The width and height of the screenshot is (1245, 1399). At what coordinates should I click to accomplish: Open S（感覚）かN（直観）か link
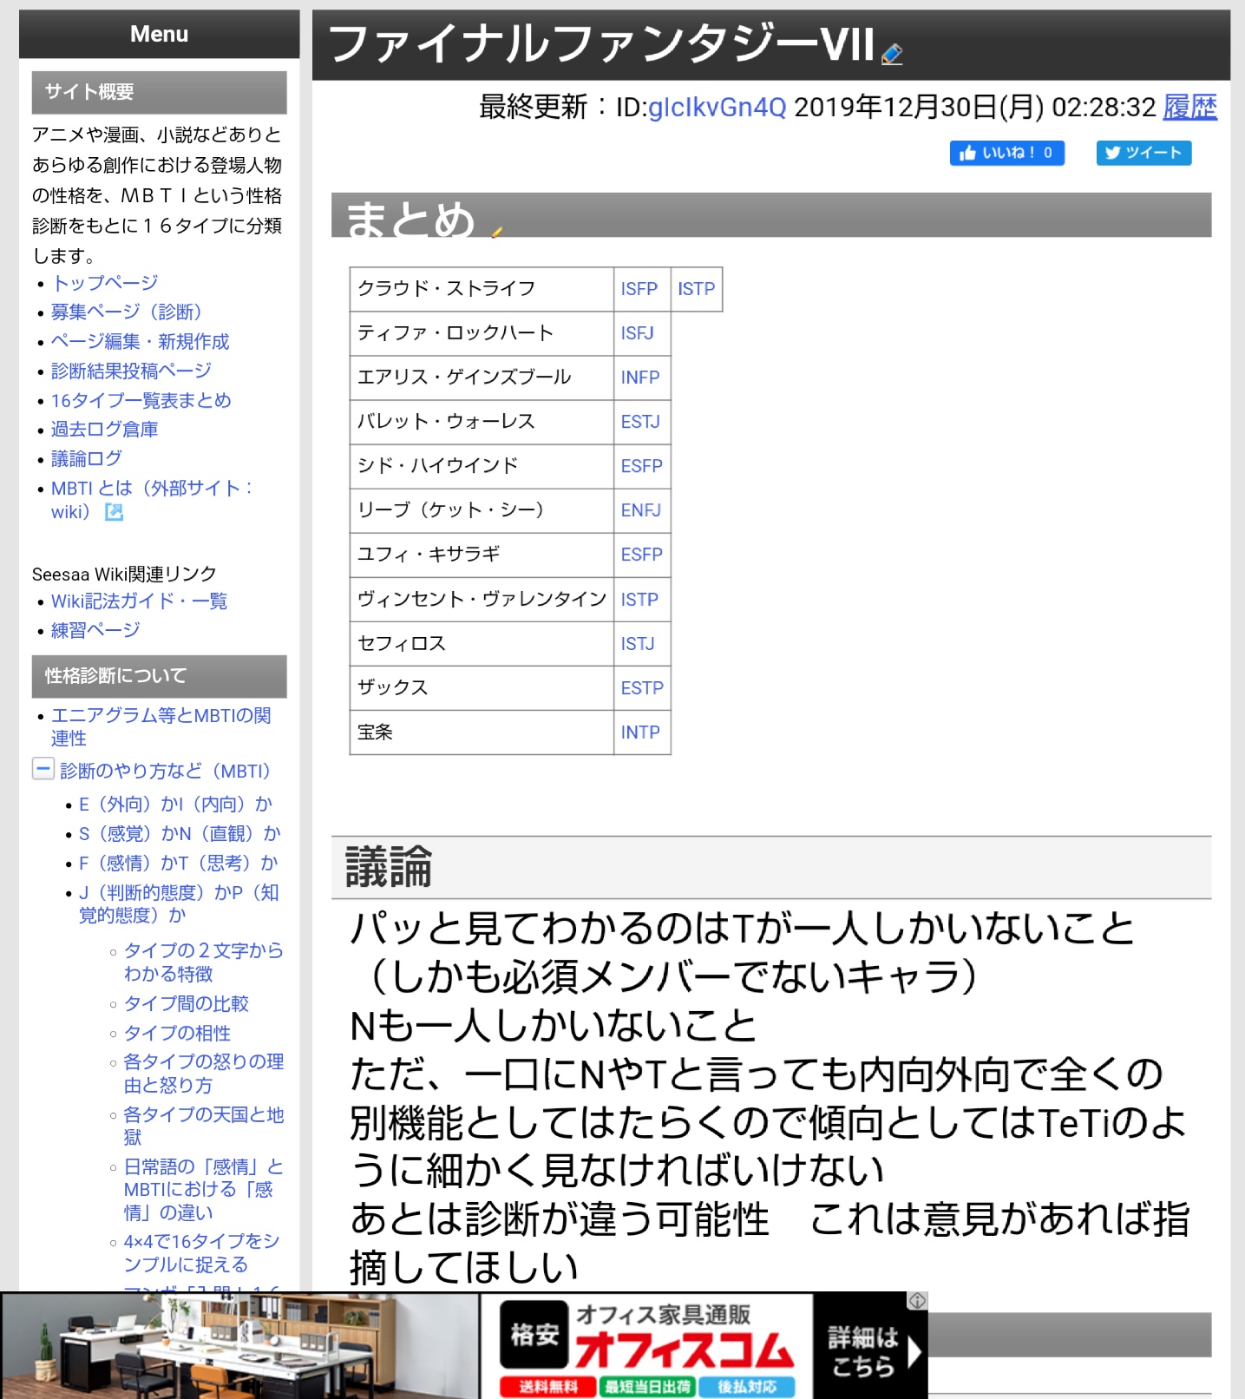(x=180, y=833)
